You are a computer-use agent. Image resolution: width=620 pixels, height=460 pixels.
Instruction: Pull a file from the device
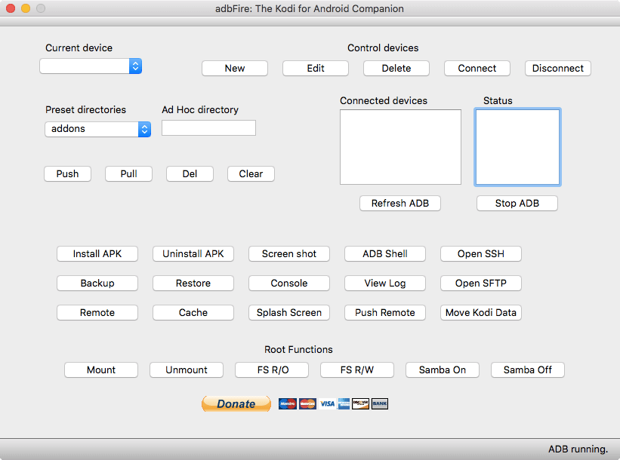point(129,173)
